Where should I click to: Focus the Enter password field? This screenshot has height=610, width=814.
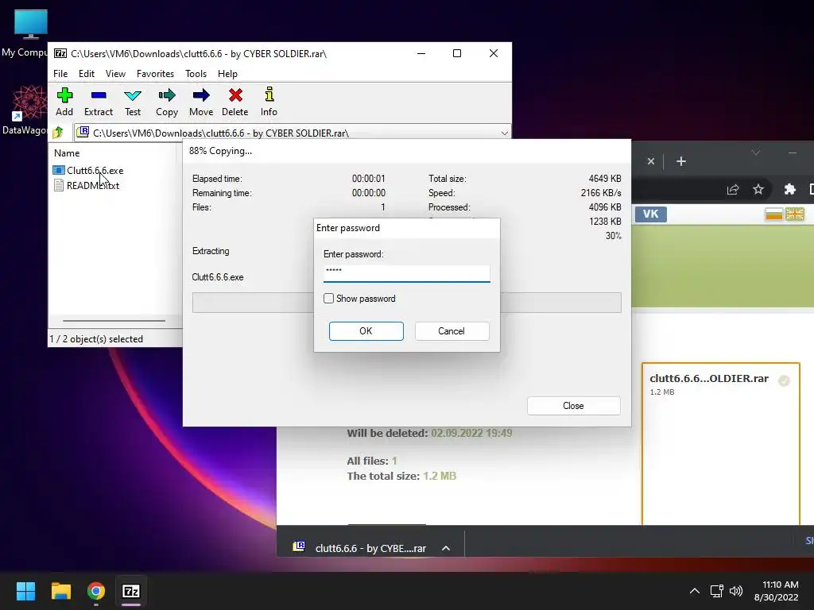406,272
